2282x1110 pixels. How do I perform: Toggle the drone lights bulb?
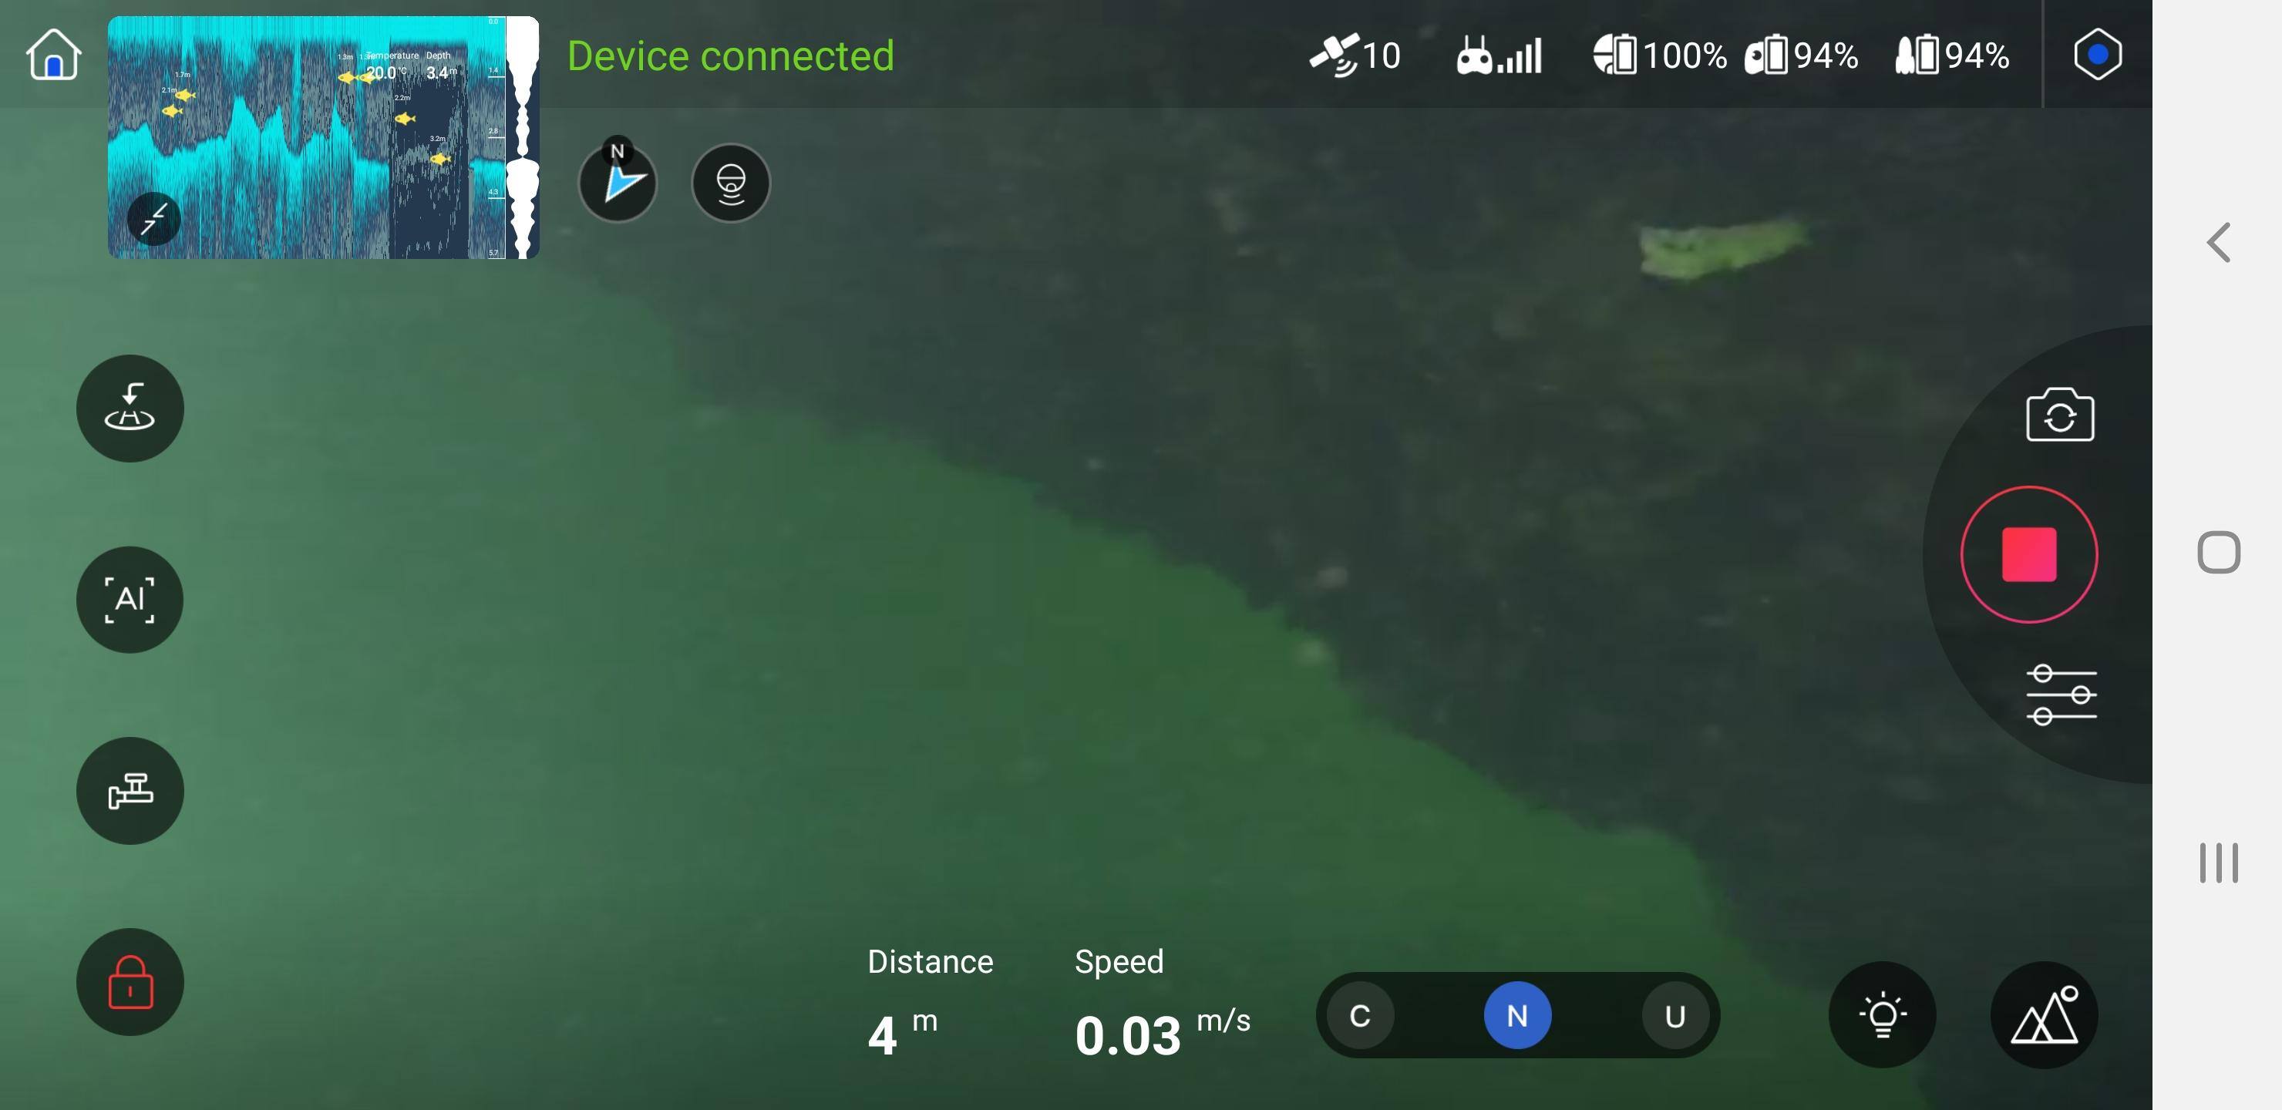coord(1882,1015)
